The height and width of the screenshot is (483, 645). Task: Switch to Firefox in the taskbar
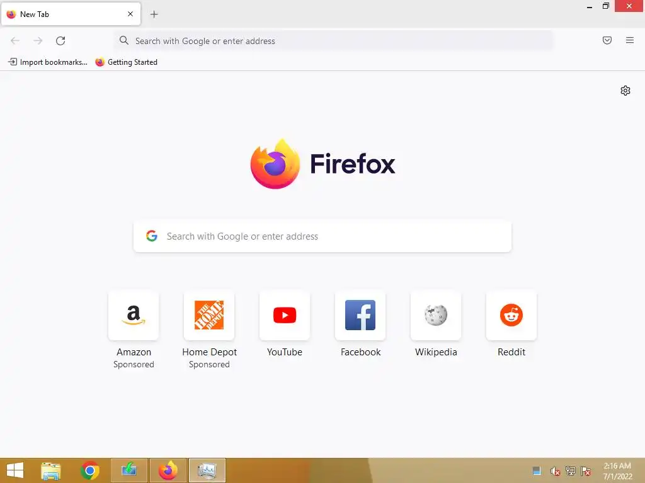[168, 470]
